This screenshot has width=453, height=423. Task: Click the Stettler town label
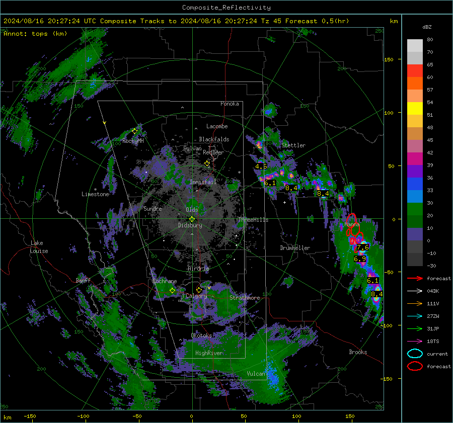[293, 145]
